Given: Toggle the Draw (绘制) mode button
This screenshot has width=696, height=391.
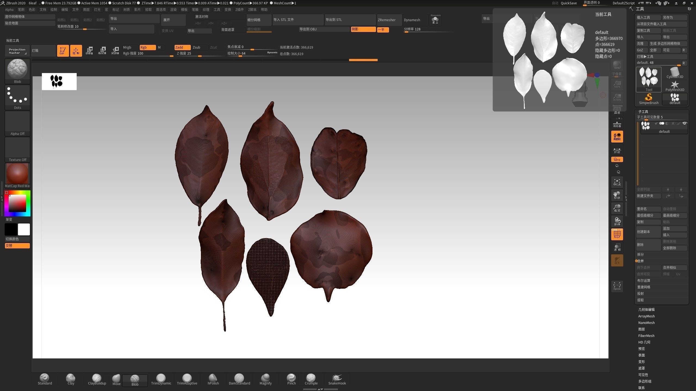Looking at the screenshot, I should tap(76, 51).
